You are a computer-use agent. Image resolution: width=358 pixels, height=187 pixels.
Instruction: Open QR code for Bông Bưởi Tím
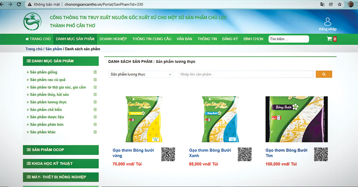coord(321,154)
